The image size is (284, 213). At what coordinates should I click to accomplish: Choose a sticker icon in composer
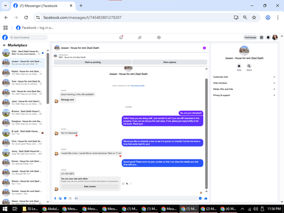click(65, 198)
